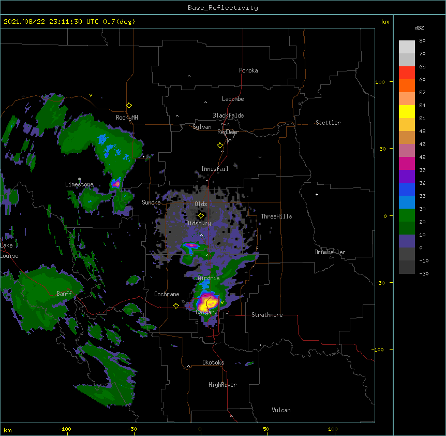Click the yellow diamond radar marker below Olds

coord(201,216)
